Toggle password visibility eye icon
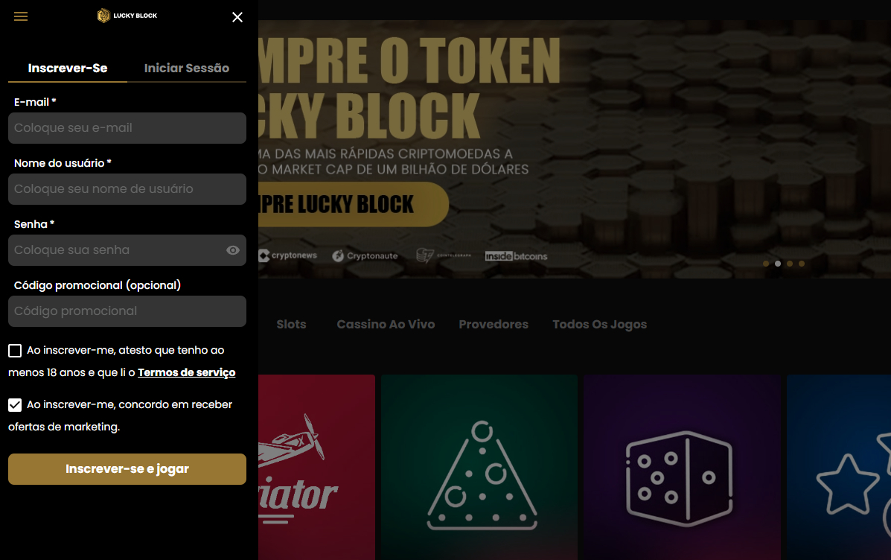The image size is (891, 560). pos(232,250)
